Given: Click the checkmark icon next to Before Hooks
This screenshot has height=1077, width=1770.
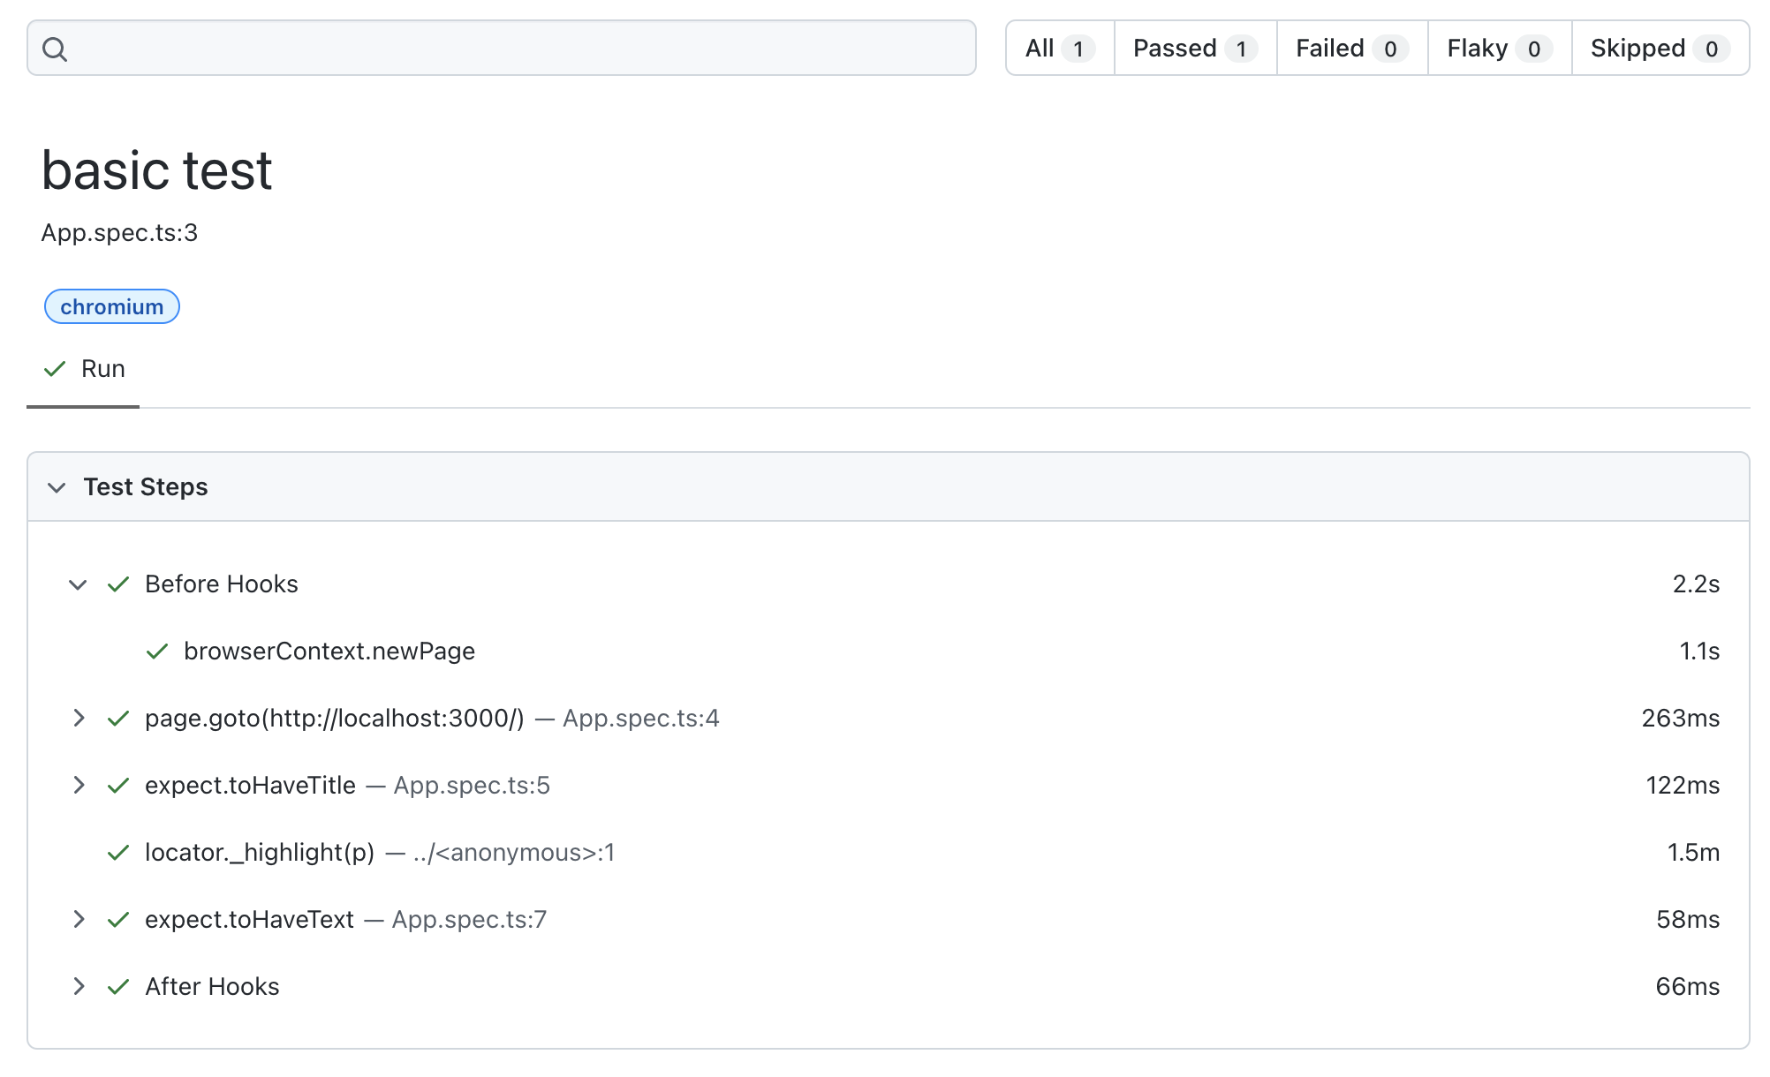Looking at the screenshot, I should 119,584.
